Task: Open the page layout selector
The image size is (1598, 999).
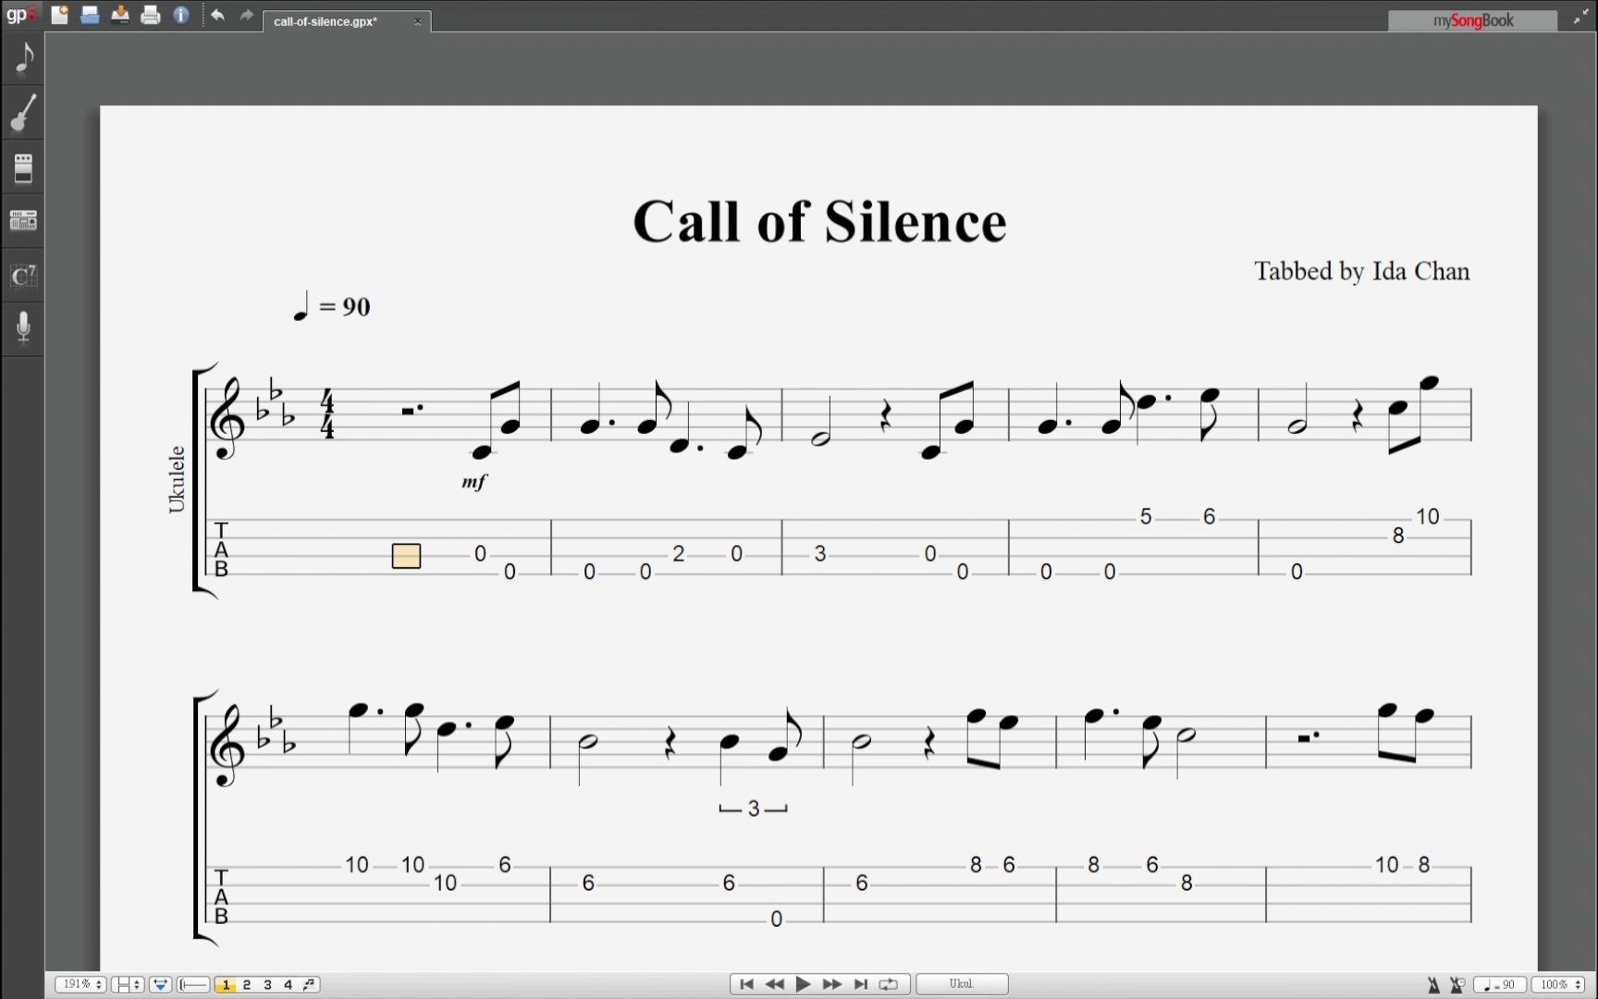Action: click(127, 984)
